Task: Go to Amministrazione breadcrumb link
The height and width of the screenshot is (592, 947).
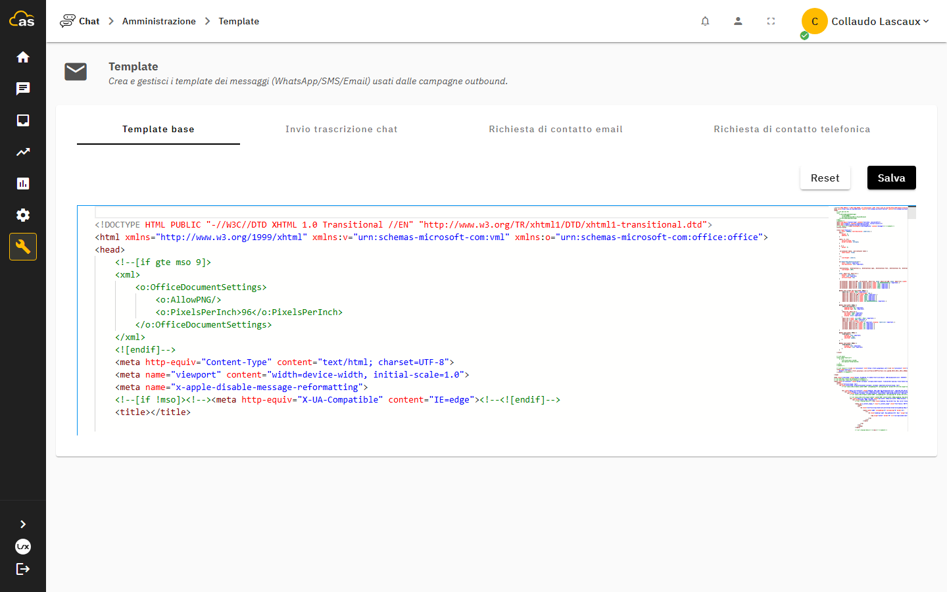Action: point(159,21)
